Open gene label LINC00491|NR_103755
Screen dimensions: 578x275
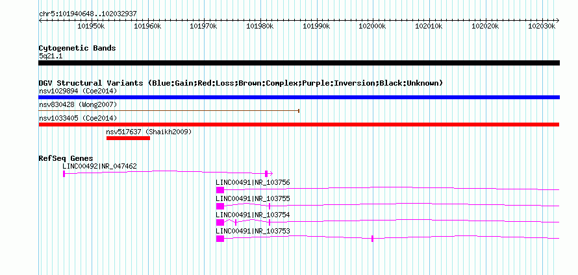coord(253,199)
